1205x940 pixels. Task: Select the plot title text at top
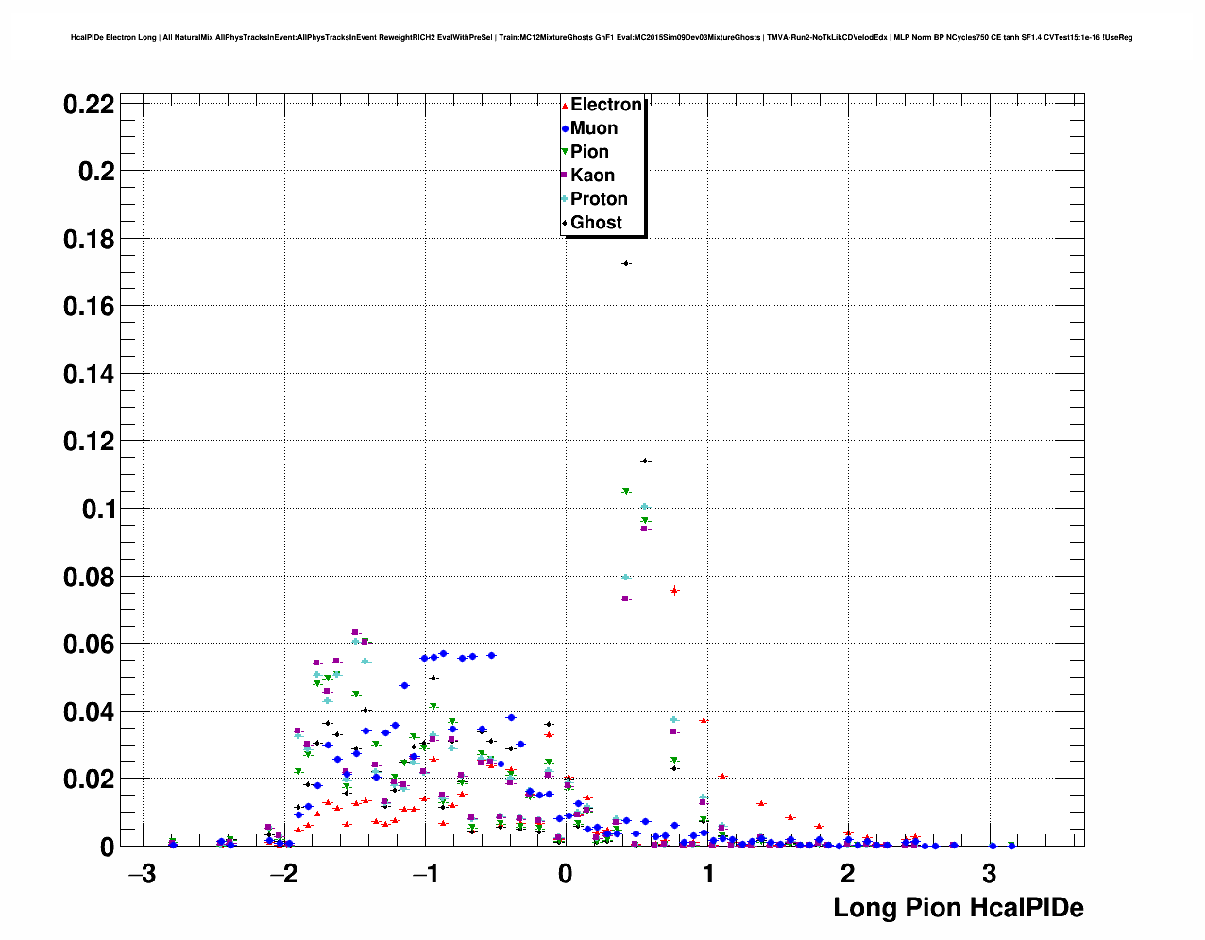pos(602,38)
